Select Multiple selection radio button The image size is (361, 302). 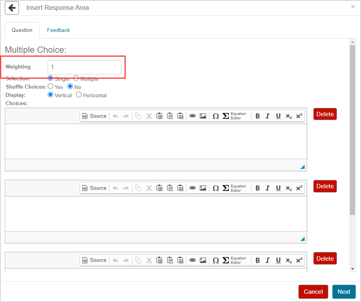pos(76,78)
